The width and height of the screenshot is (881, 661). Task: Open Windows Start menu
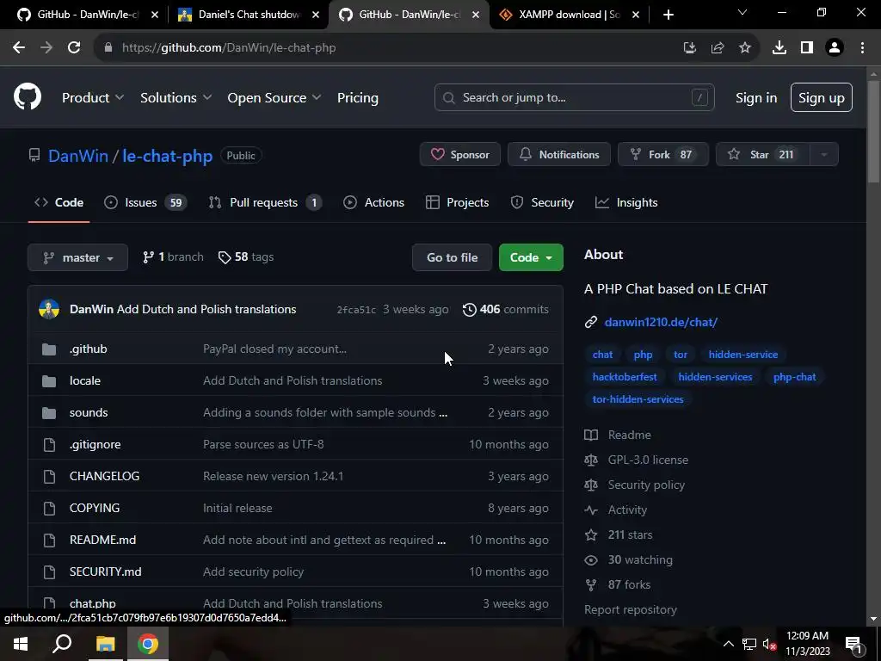coord(21,644)
